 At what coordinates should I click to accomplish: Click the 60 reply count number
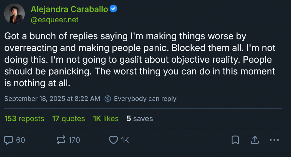(20, 140)
